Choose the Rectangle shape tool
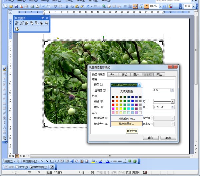Viewport: 200px width, 176px height. point(52,161)
